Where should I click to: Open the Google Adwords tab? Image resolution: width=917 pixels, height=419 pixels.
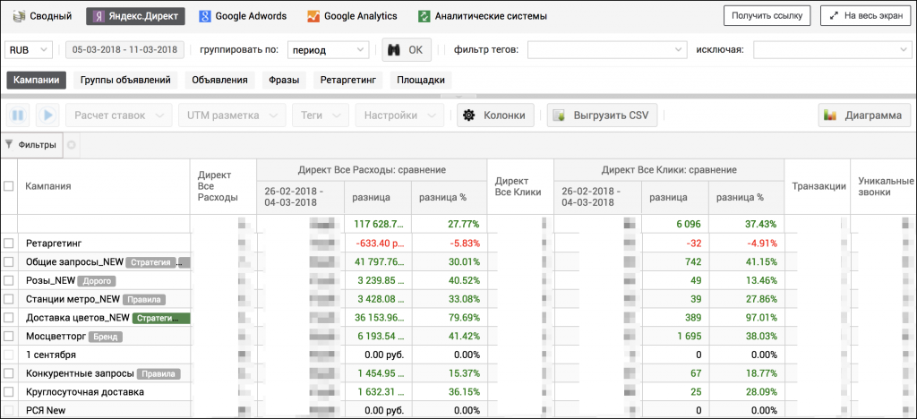coord(242,16)
